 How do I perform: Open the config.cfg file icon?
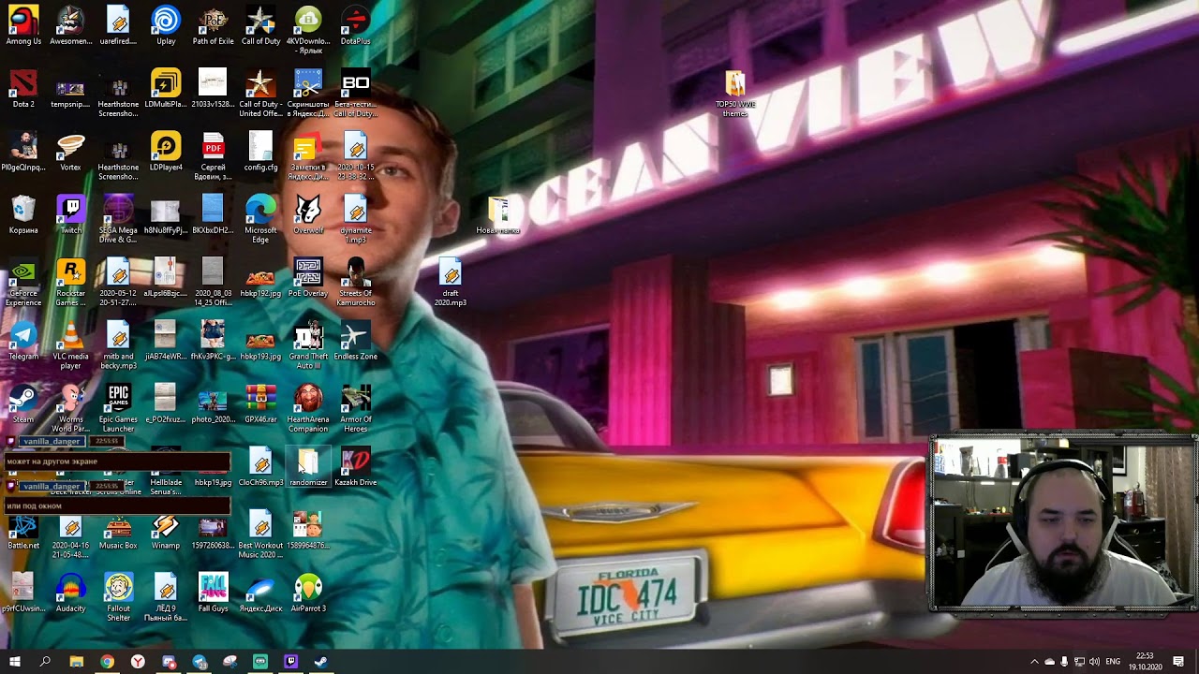260,152
